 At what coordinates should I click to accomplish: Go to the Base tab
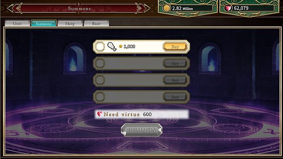pos(97,23)
